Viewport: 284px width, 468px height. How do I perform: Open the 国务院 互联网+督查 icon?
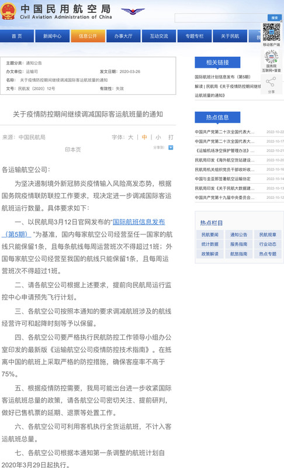coord(271,57)
